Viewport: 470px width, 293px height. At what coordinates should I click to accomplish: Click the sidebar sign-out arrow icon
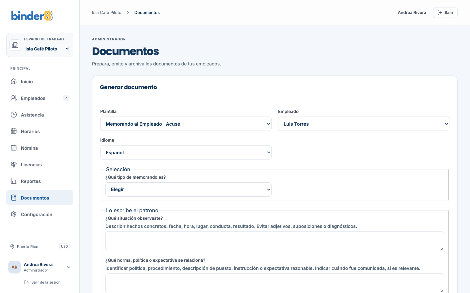[x=27, y=282]
